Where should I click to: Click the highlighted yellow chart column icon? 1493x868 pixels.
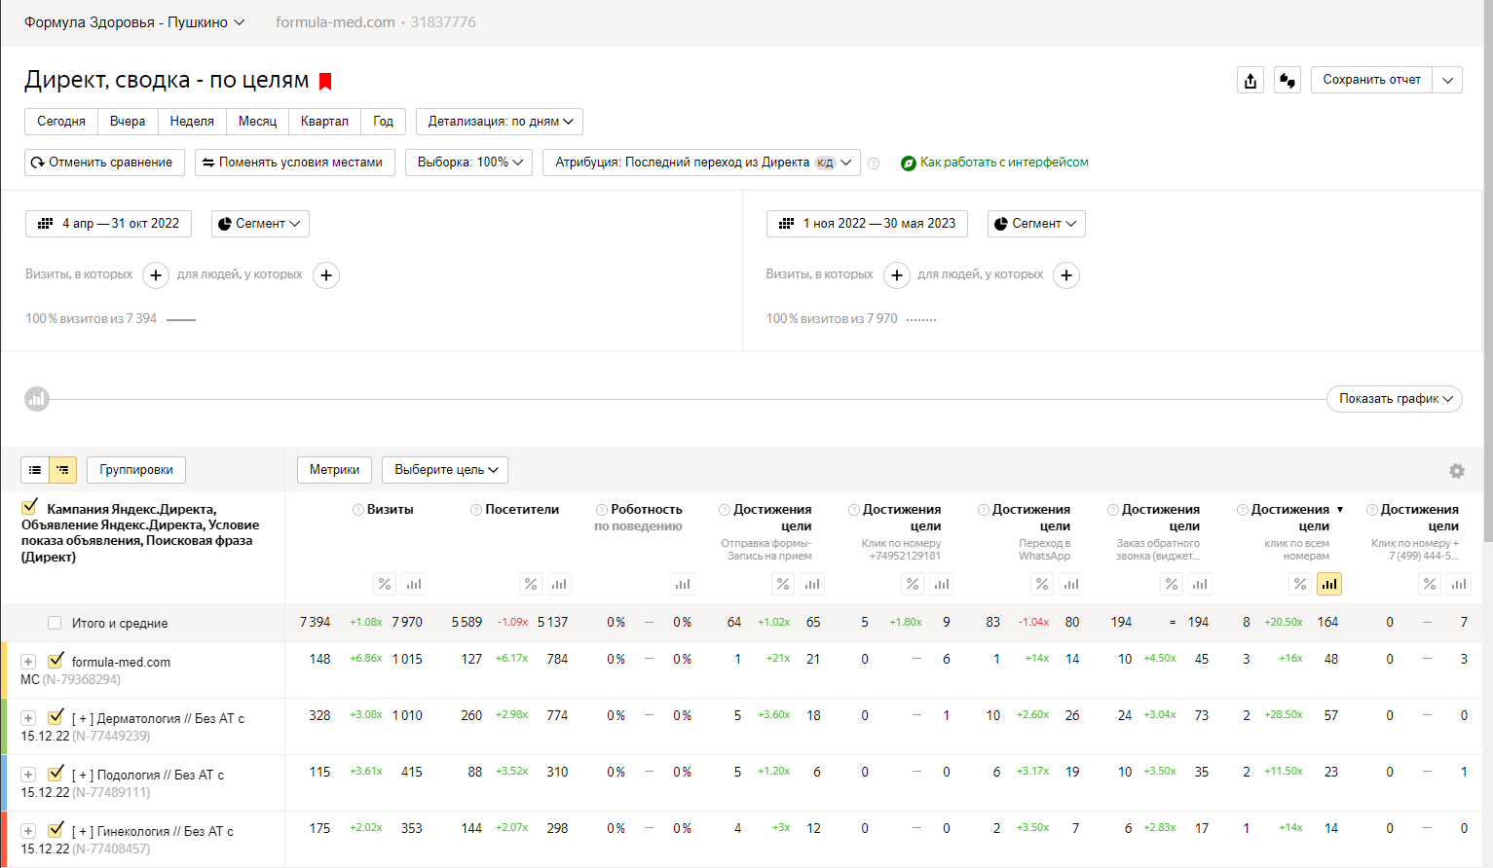point(1328,584)
